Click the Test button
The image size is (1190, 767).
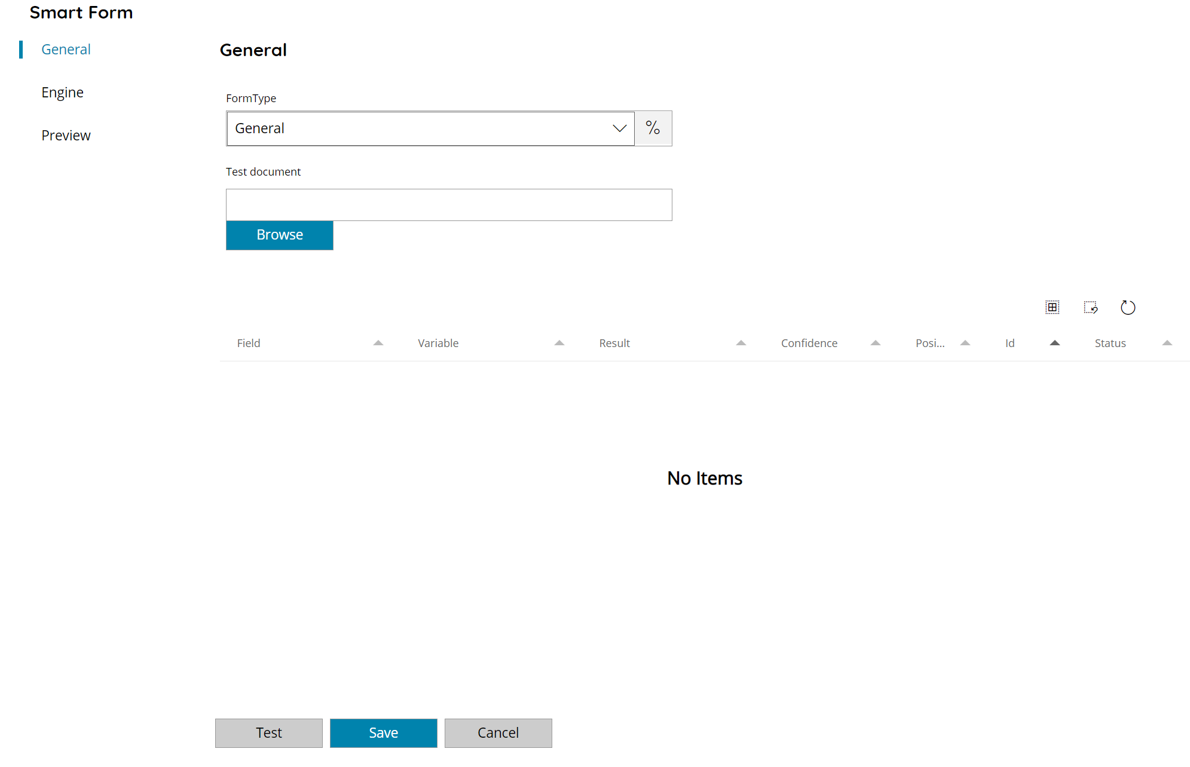click(268, 733)
